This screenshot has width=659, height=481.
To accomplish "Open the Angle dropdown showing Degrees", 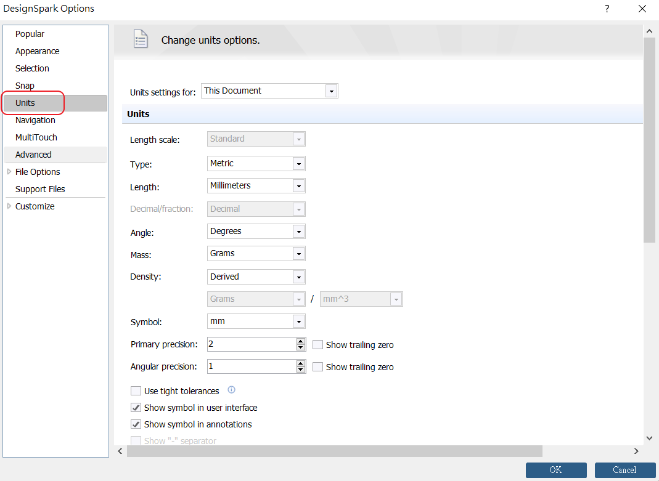I will point(299,232).
